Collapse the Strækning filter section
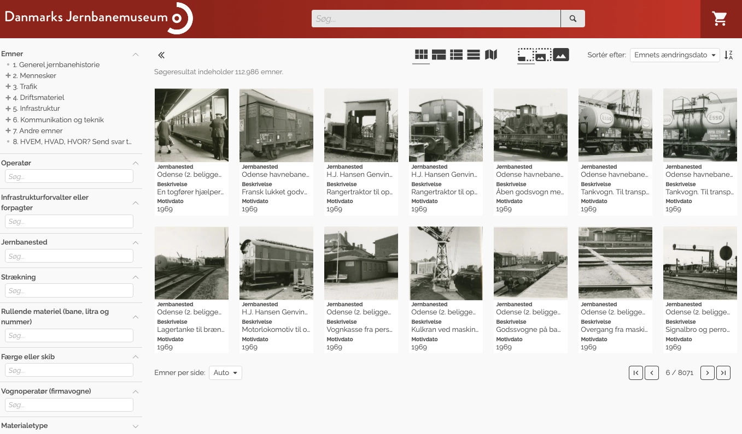Image resolution: width=742 pixels, height=434 pixels. 136,277
